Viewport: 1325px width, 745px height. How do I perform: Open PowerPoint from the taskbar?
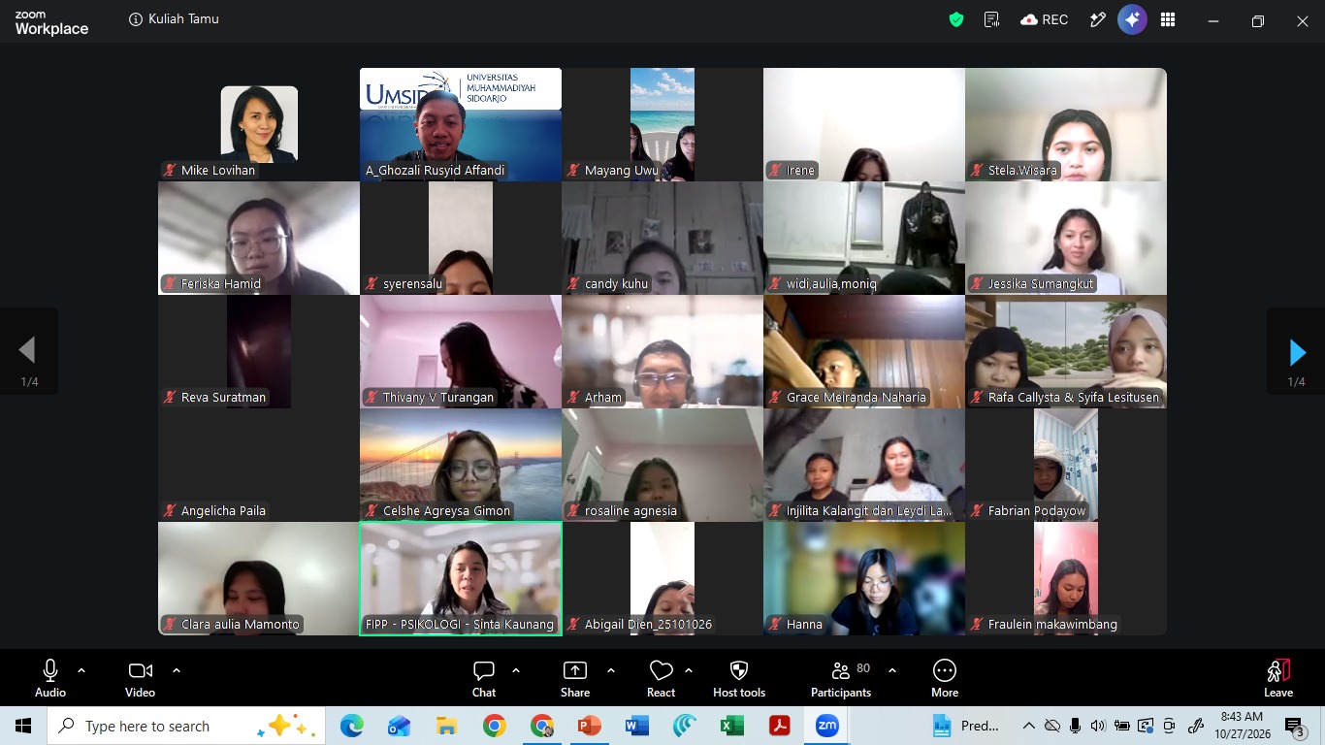[x=590, y=726]
